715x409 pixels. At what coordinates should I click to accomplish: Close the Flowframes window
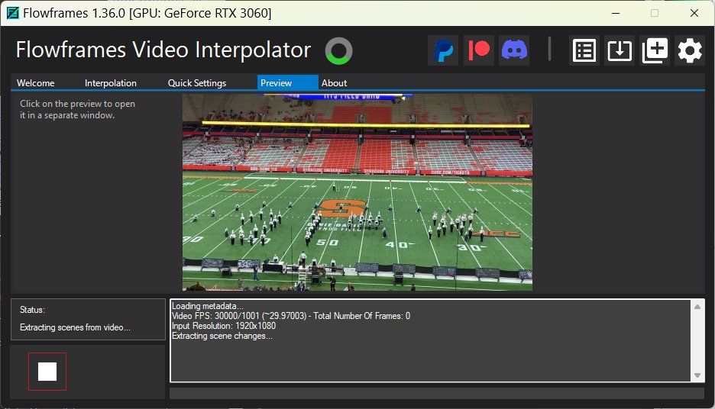click(x=694, y=13)
